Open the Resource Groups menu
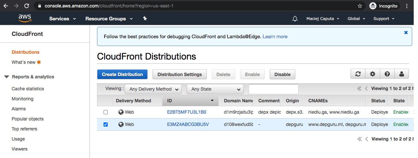 pos(109,19)
